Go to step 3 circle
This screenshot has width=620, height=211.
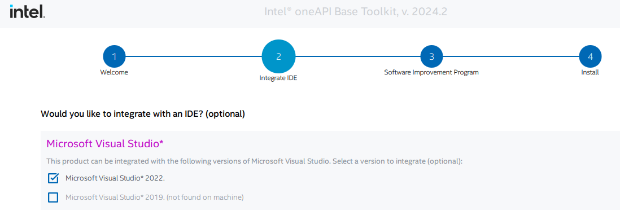[x=431, y=56]
